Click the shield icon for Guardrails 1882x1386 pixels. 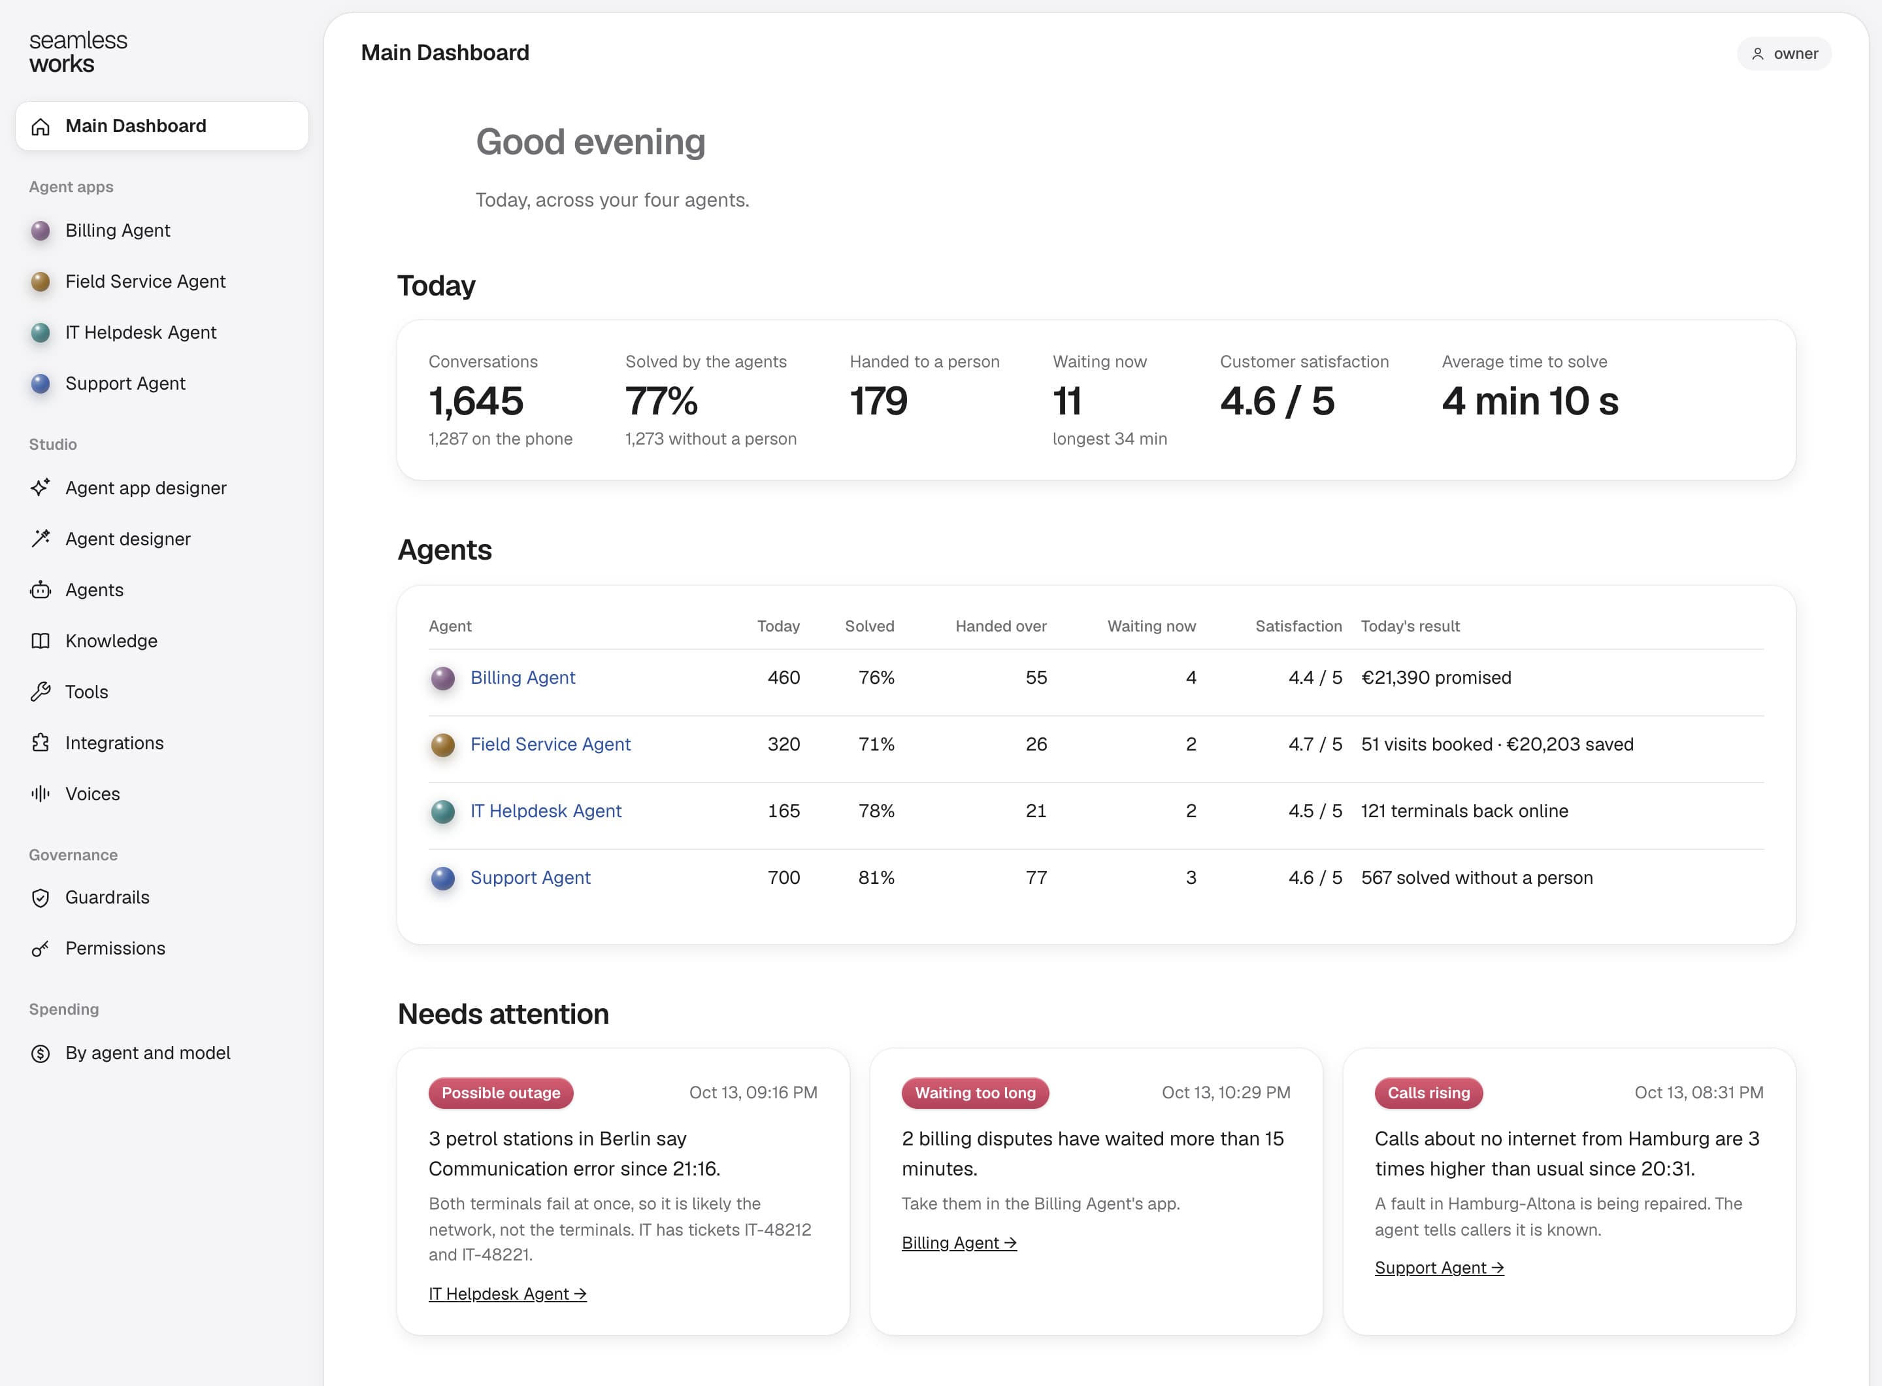tap(41, 898)
